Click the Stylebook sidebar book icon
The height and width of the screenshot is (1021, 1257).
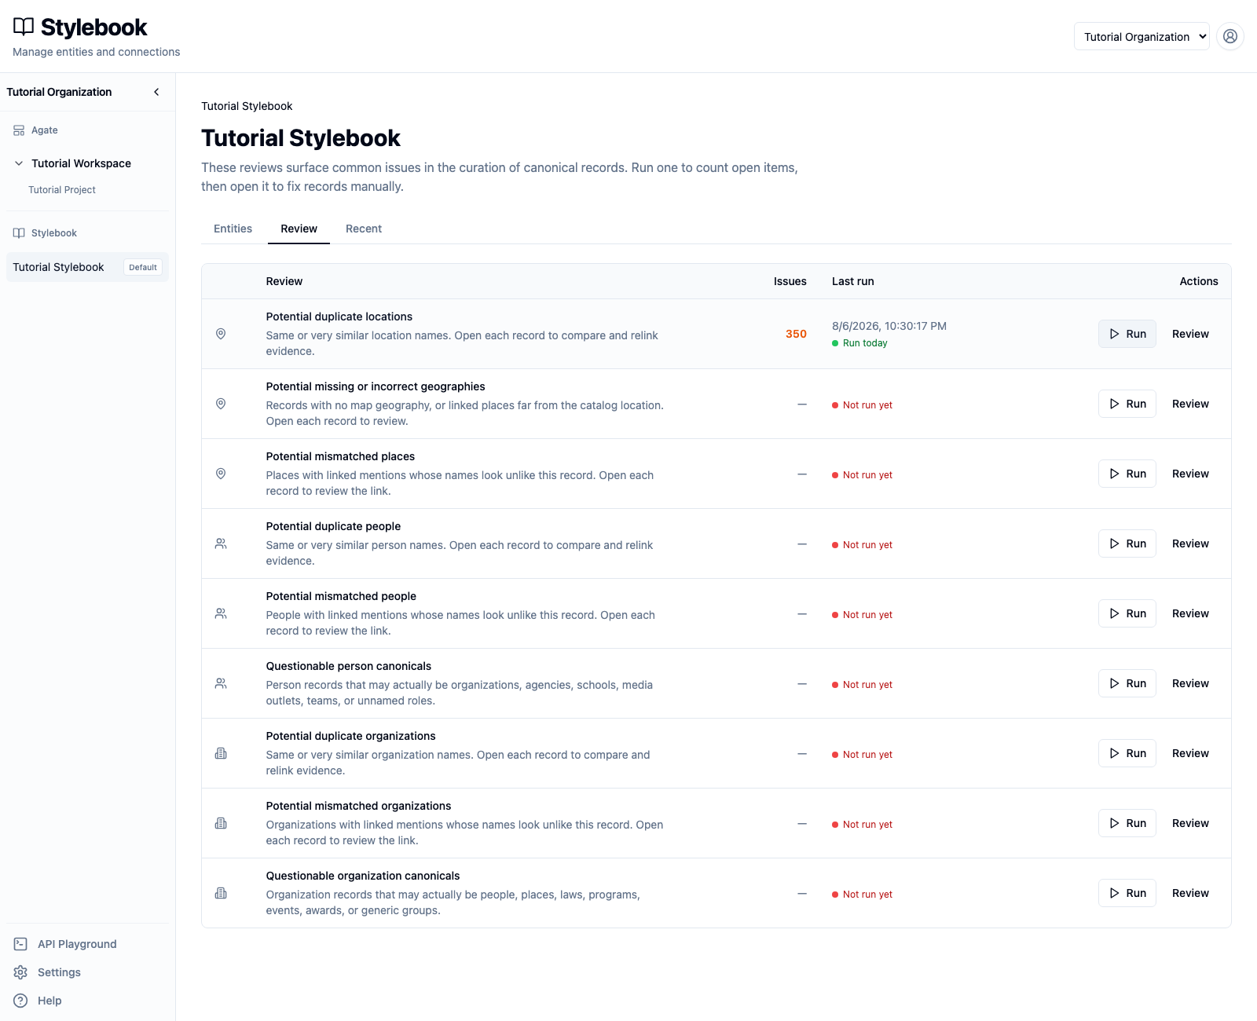coord(19,233)
